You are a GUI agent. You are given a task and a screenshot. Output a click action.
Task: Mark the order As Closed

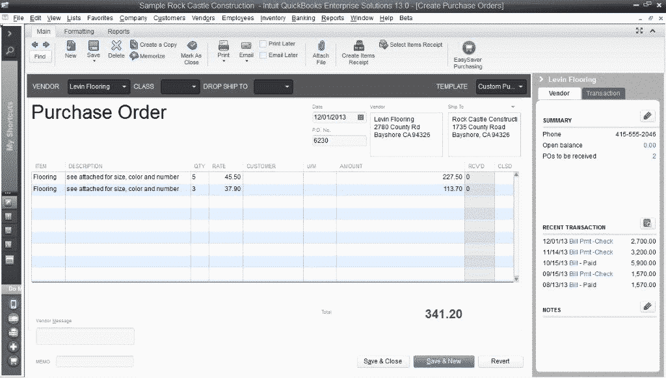coord(192,53)
